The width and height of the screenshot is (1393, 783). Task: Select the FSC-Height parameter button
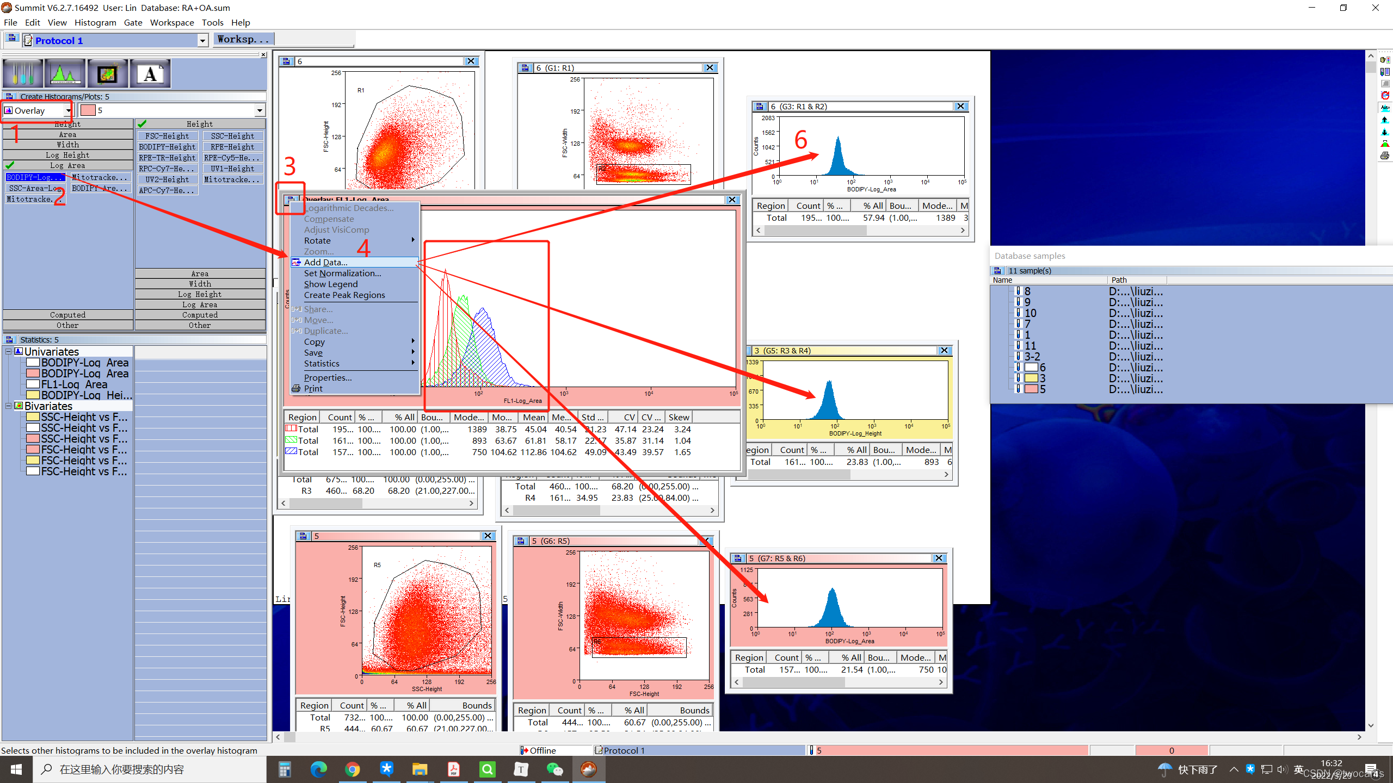point(167,136)
